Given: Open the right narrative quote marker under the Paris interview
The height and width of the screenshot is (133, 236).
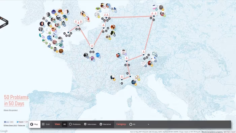Looking at the screenshot, I should 93,52.
